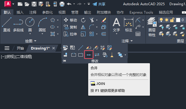Image resolution: width=186 pixels, height=109 pixels.
Task: Open the Draw Order dropdown arrow
Action: [x=125, y=55]
